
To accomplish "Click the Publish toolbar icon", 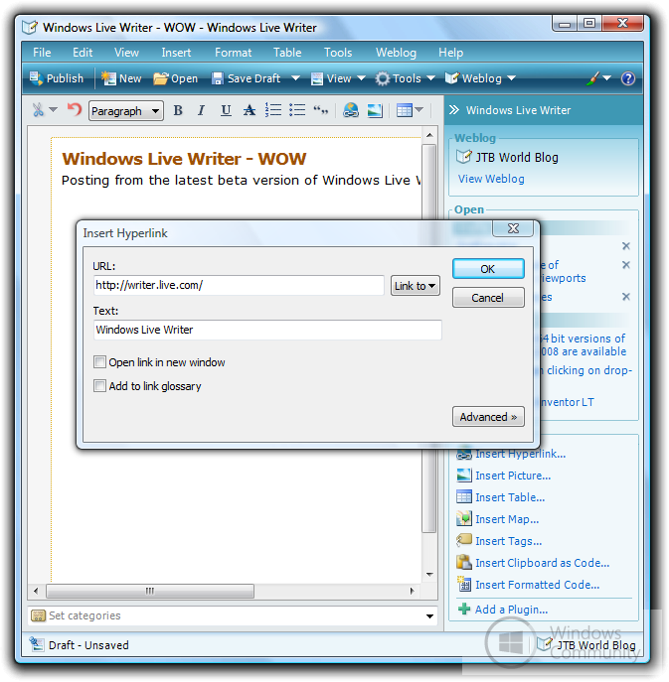I will pos(37,78).
